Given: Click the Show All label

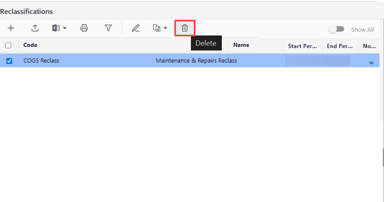Looking at the screenshot, I should click(363, 29).
